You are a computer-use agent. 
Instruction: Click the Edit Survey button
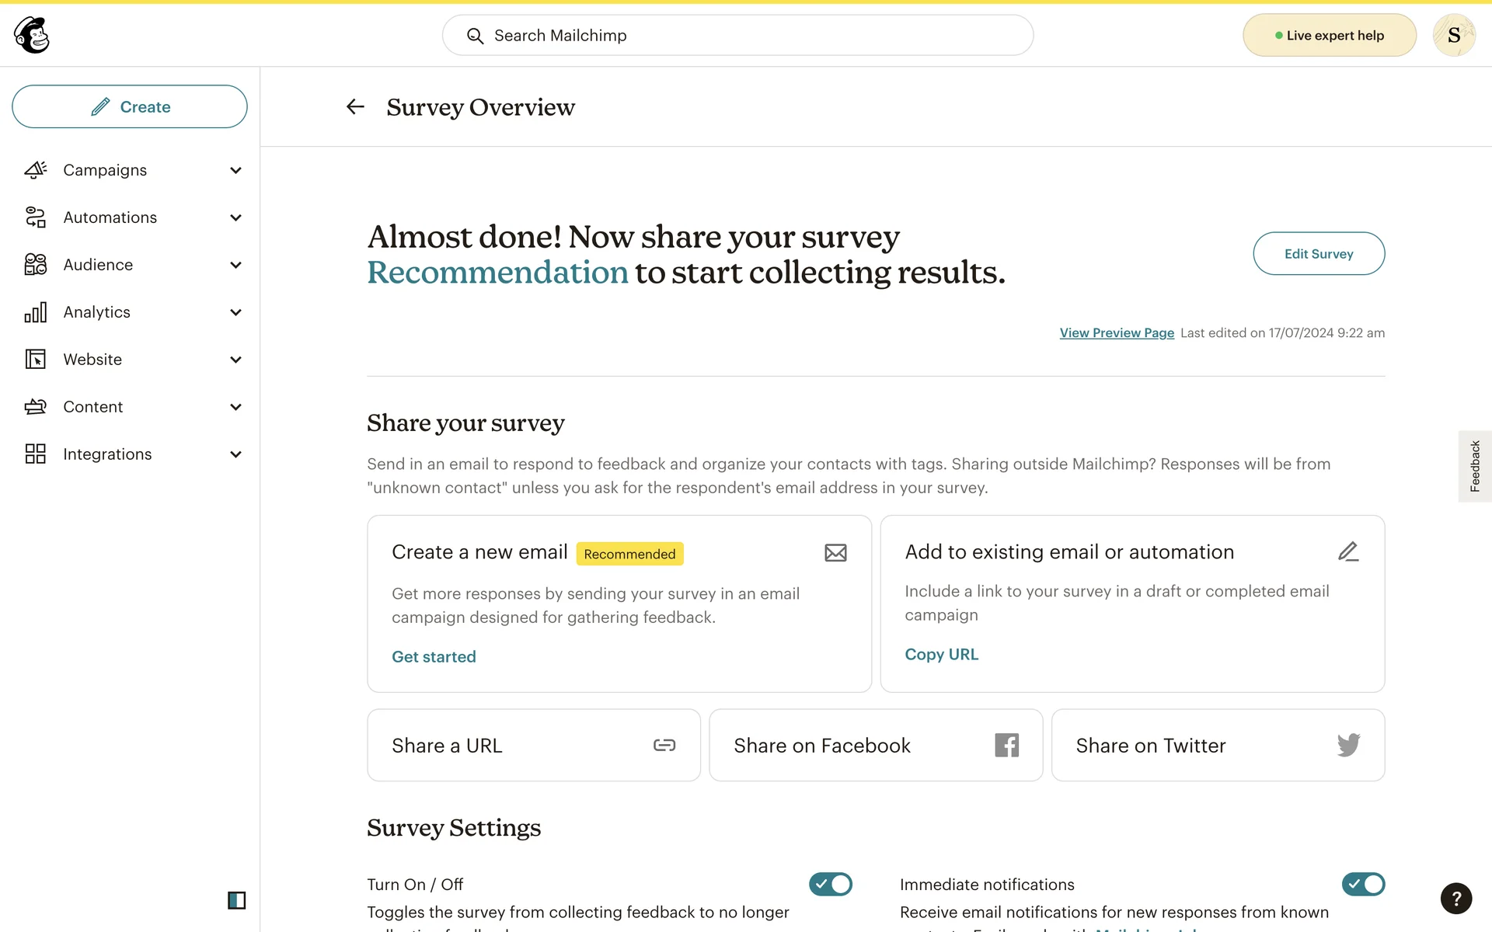1318,253
